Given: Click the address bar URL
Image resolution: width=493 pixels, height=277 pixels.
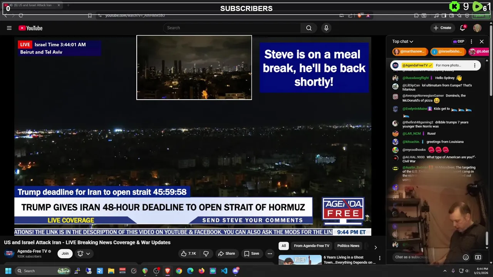Looking at the screenshot, I should click(x=135, y=15).
